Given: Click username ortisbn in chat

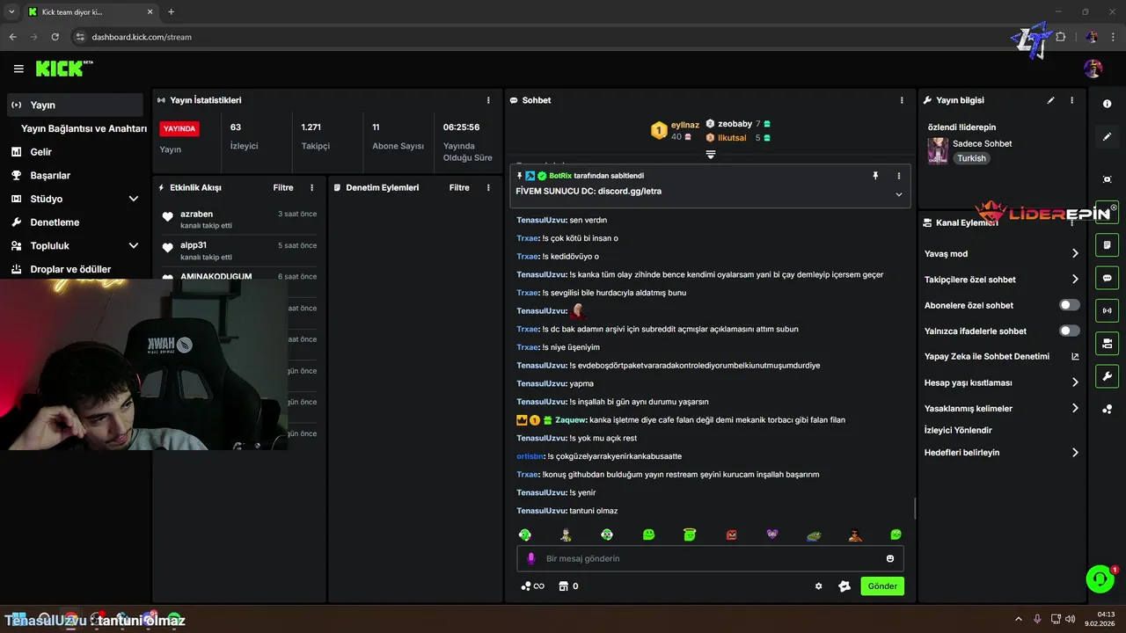Looking at the screenshot, I should pos(530,456).
